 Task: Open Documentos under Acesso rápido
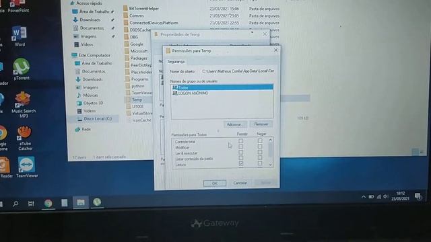pyautogui.click(x=89, y=28)
